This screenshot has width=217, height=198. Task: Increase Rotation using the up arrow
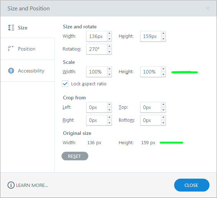click(109, 47)
